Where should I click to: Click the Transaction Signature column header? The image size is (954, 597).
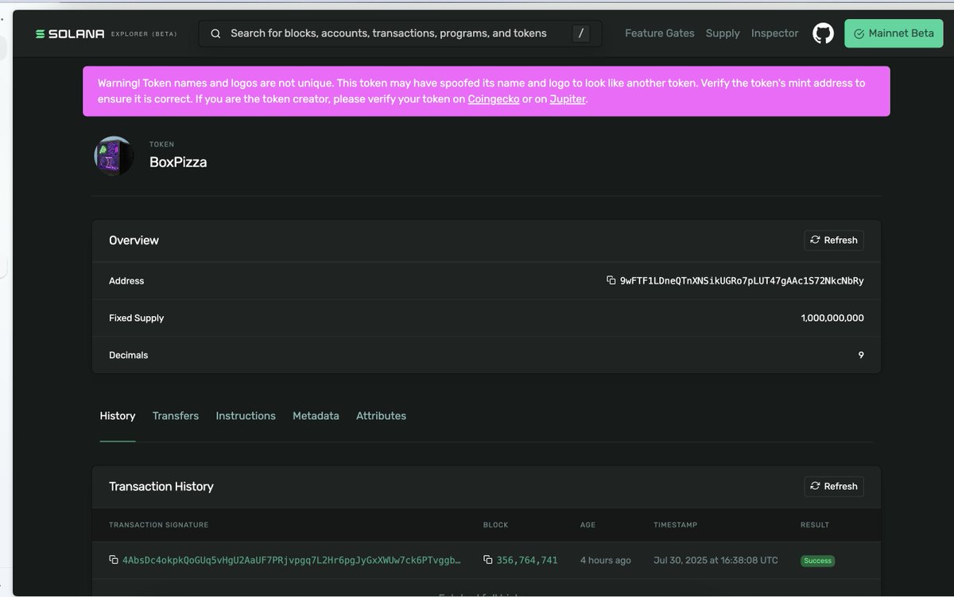coord(159,525)
